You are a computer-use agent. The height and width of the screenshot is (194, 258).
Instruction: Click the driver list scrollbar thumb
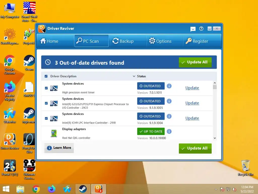[x=215, y=87]
